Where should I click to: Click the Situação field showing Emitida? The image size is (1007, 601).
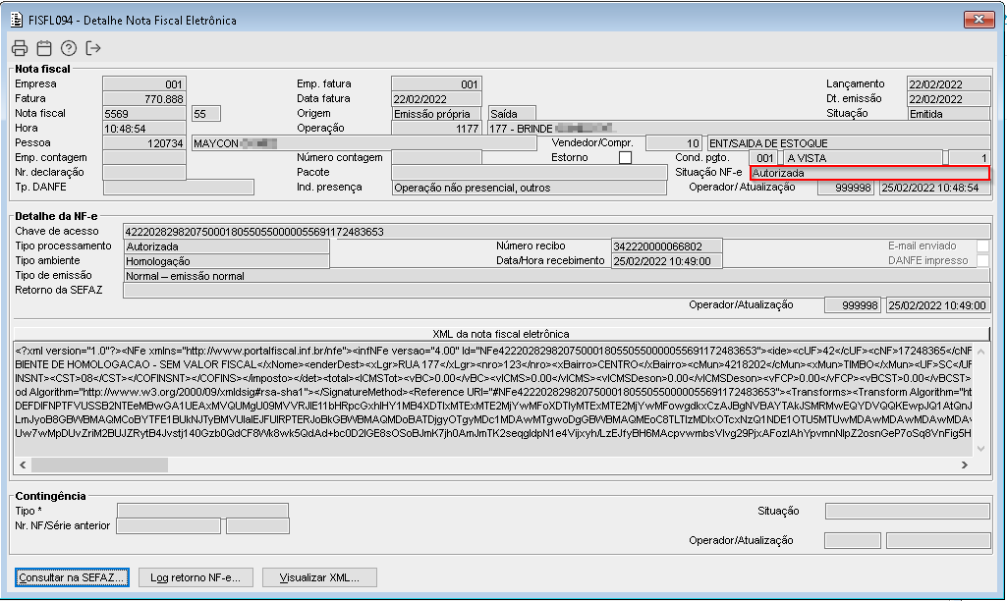949,114
